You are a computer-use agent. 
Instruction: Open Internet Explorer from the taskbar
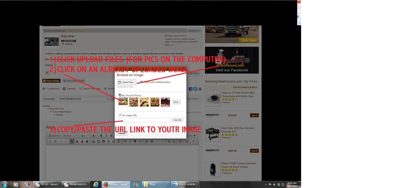point(96,184)
